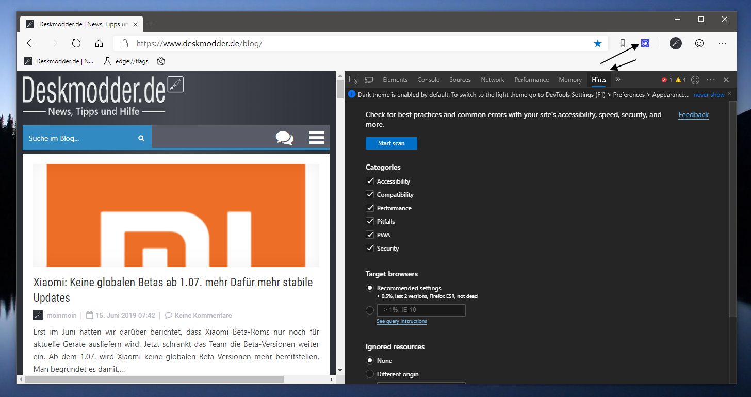Click the address bar URL field
This screenshot has width=751, height=397.
[361, 44]
